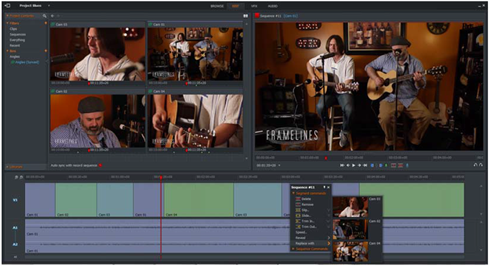Click the redo arrow in viewer
Screen dimensions: 490x266
pos(481,165)
